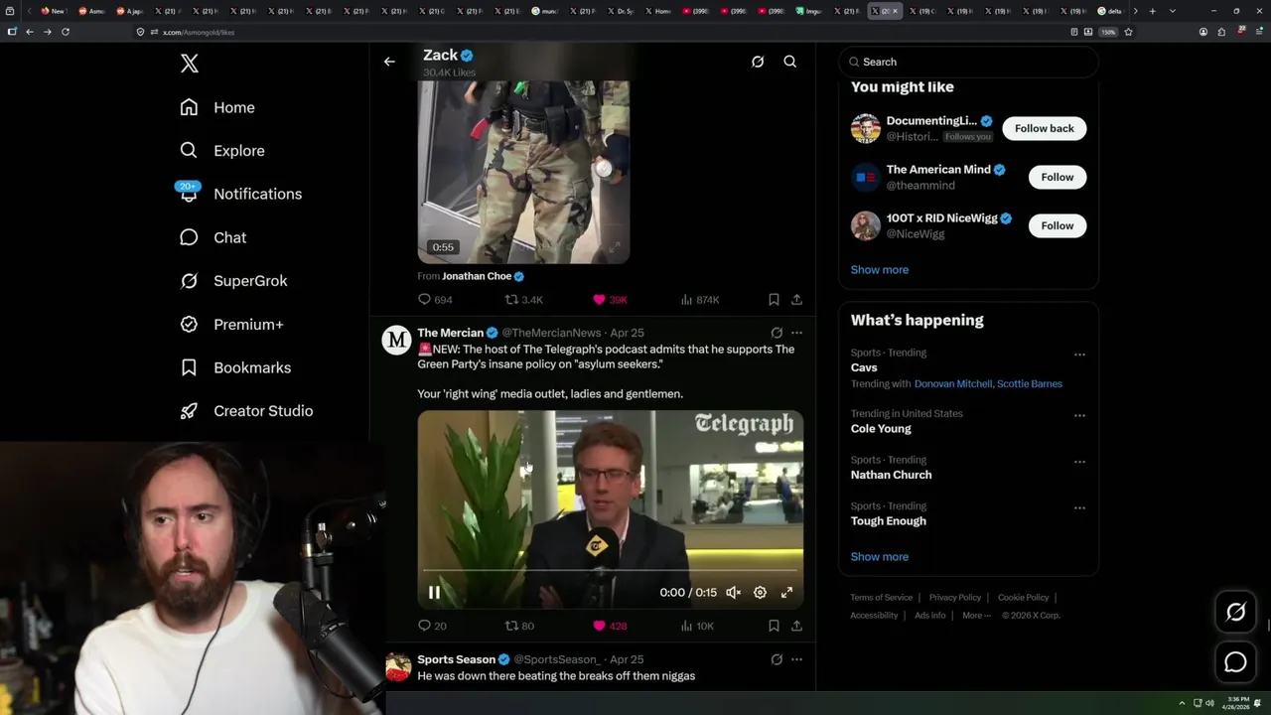1271x715 pixels.
Task: Open Chat in the sidebar
Action: click(x=212, y=237)
